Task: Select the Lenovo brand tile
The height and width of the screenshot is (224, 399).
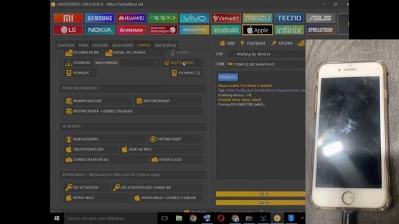Action: 132,30
